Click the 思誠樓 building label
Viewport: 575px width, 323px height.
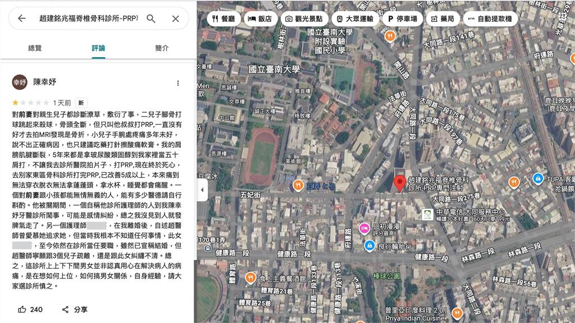tap(229, 87)
